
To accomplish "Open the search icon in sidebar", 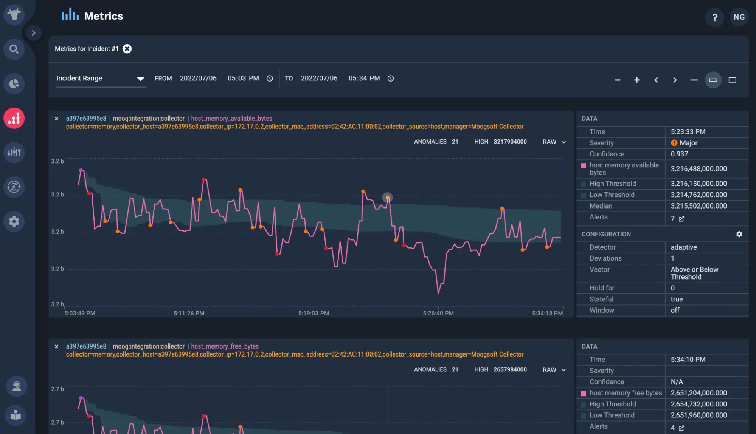I will [x=14, y=49].
